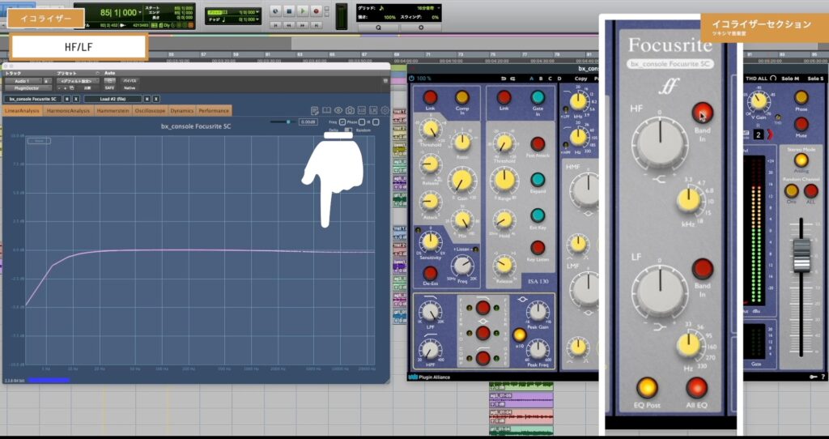Toggle the Comp In button
The width and height of the screenshot is (829, 439).
pyautogui.click(x=462, y=97)
